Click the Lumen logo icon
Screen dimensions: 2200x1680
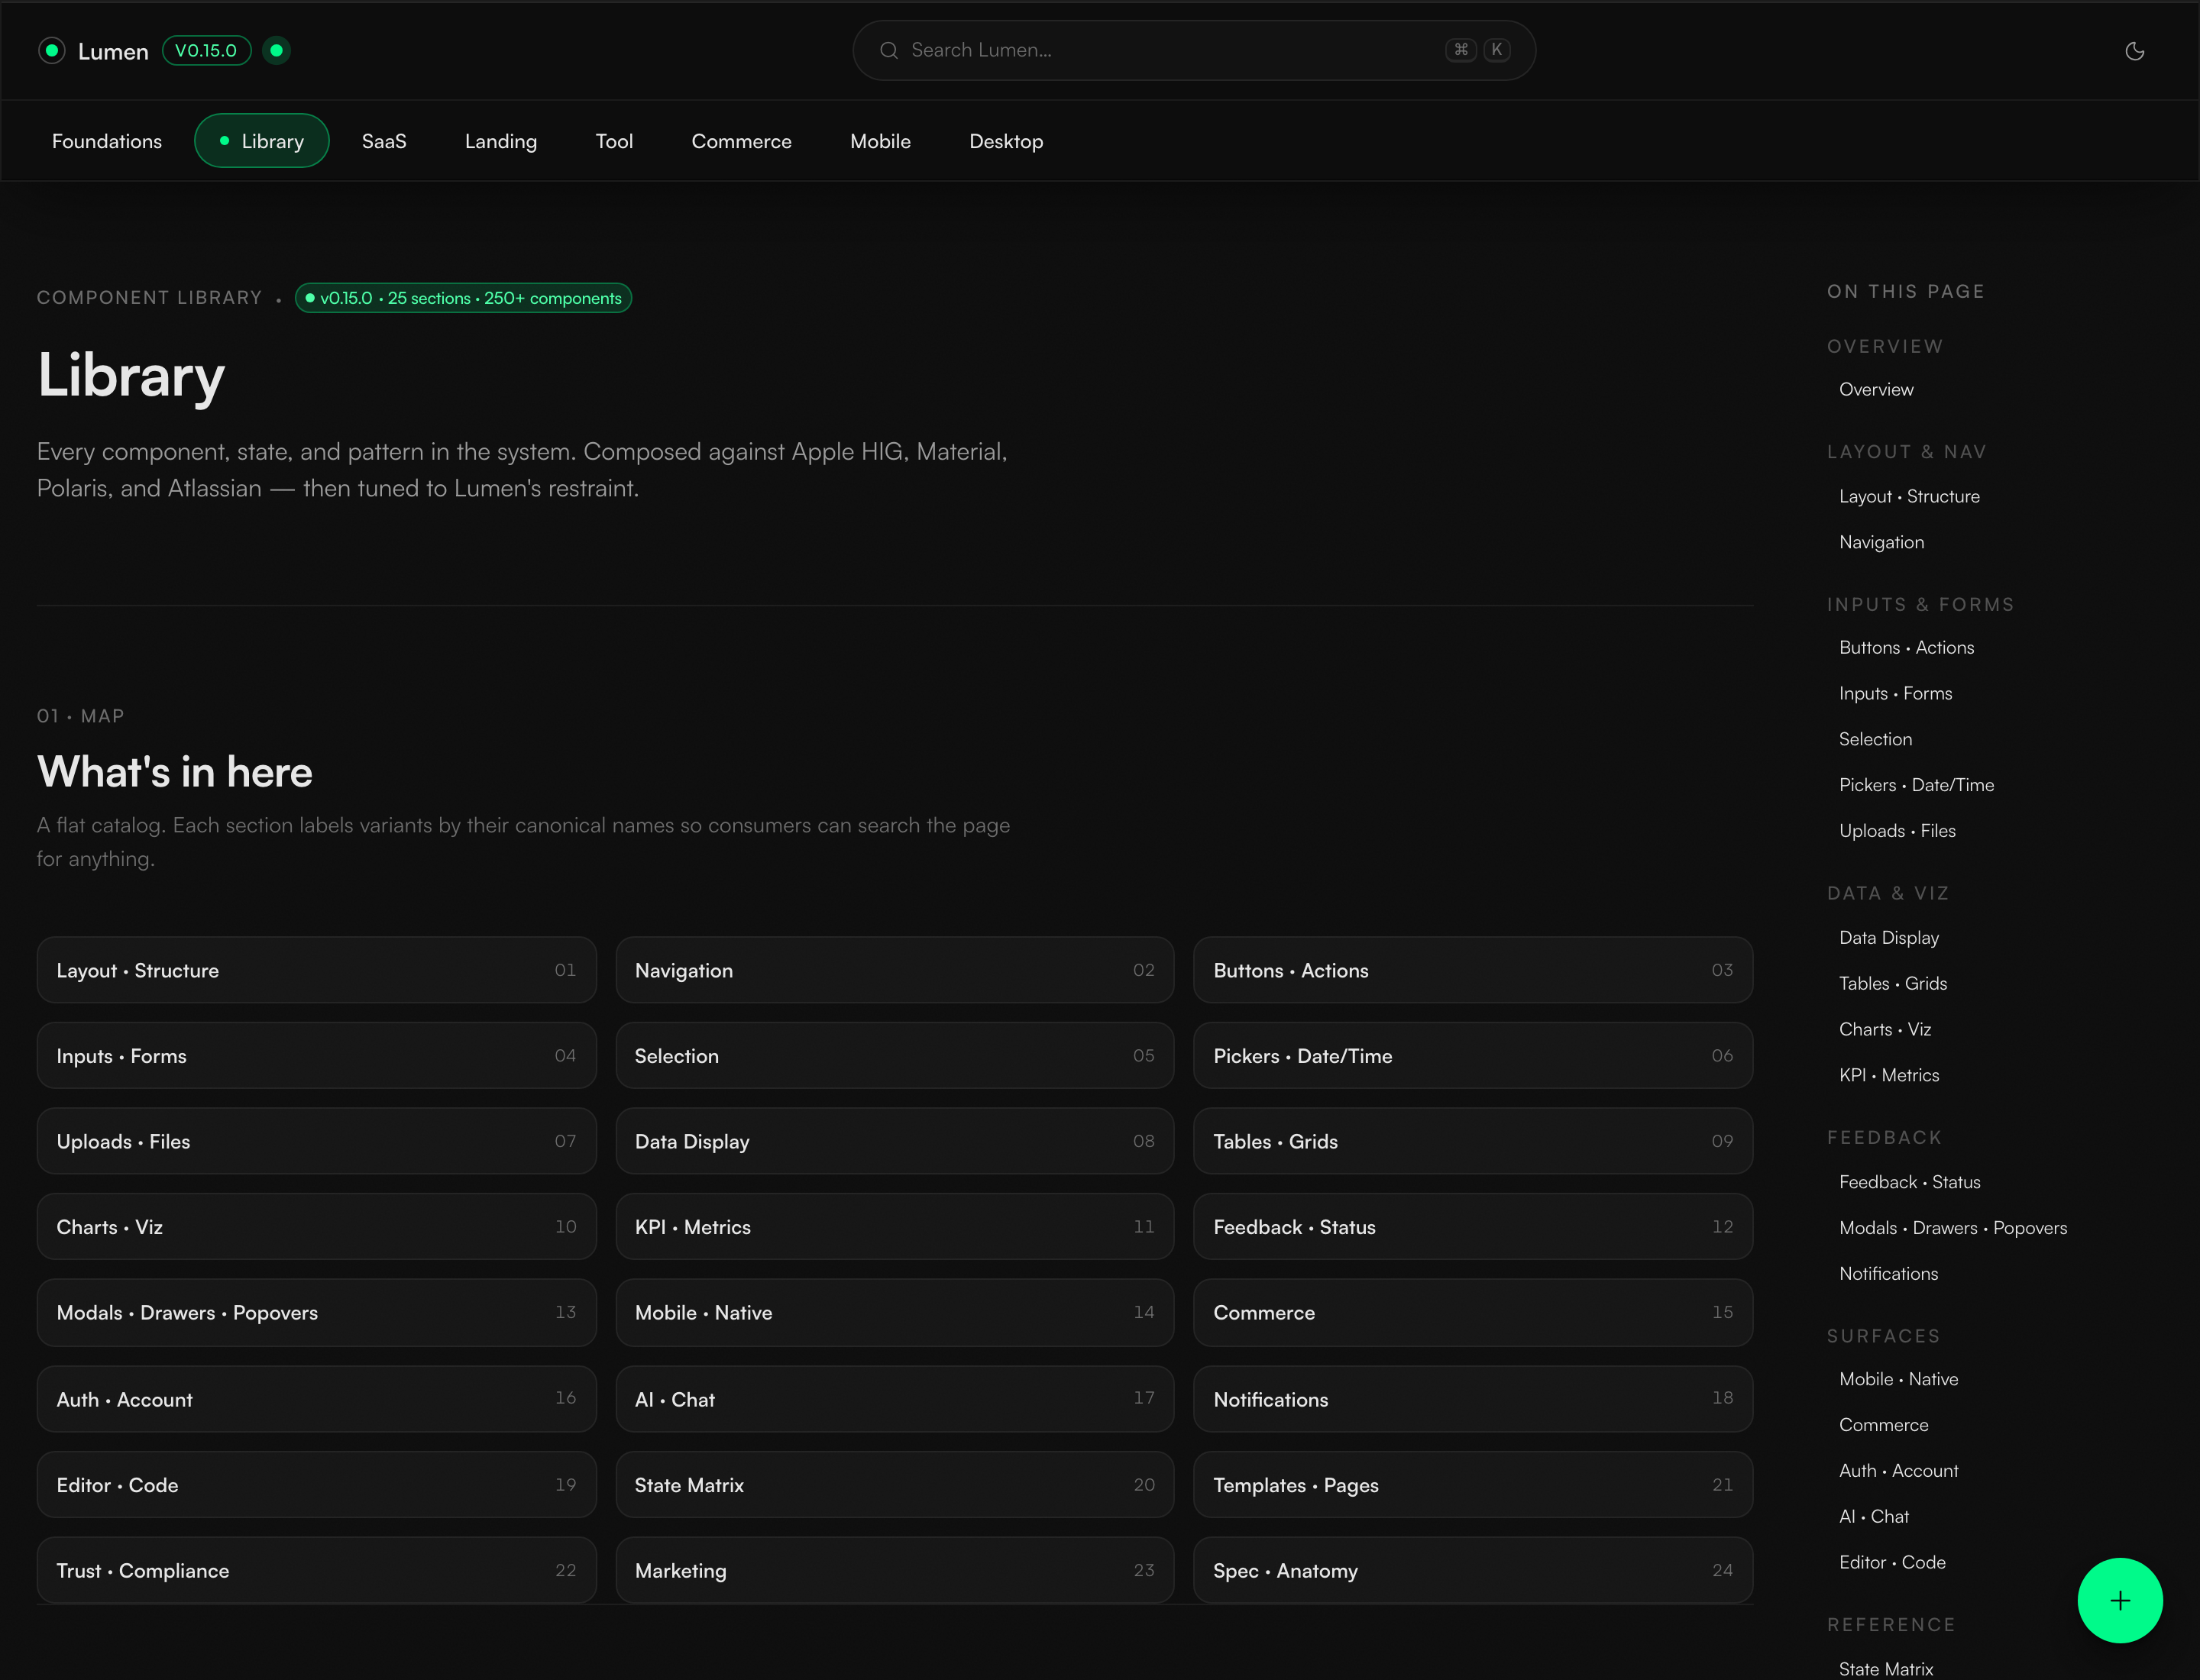coord(52,50)
